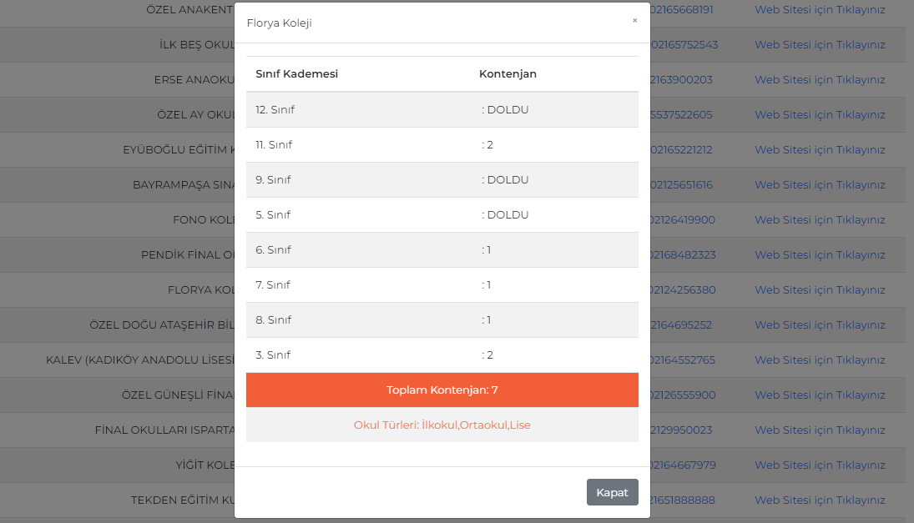The height and width of the screenshot is (523, 914).
Task: Click the phone number ending in 02165668191
Action: point(681,10)
